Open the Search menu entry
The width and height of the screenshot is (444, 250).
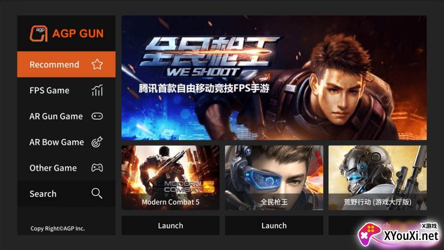pos(66,194)
